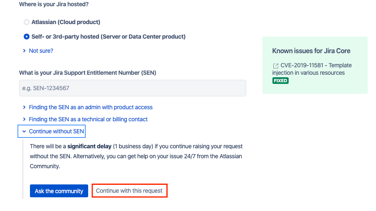Click the "Known issues for Jira Core" heading
This screenshot has height=211, width=376.
coord(311,51)
